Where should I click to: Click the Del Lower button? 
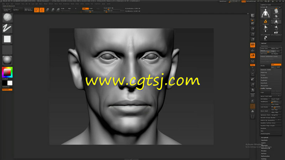coord(265,54)
